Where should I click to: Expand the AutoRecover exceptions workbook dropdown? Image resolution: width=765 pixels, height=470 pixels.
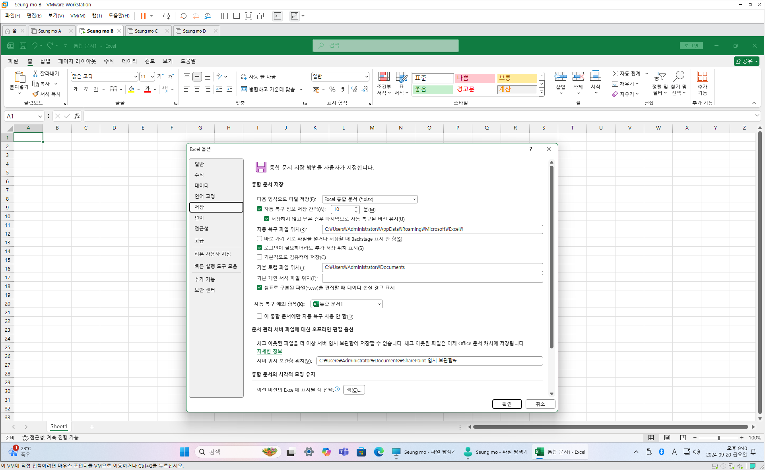tap(379, 304)
